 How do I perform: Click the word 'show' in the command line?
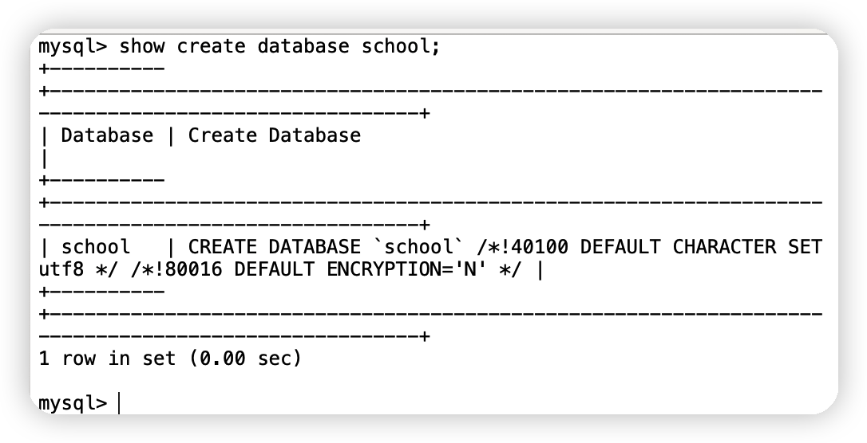point(141,46)
